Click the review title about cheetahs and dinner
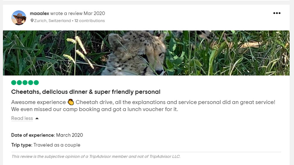This screenshot has height=165, width=294. [x=86, y=92]
